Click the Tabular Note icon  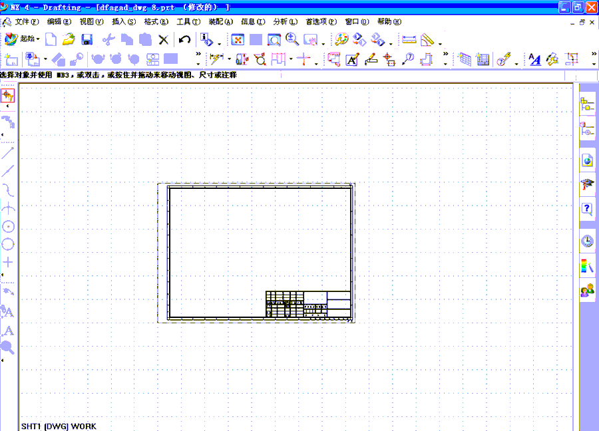[x=465, y=59]
